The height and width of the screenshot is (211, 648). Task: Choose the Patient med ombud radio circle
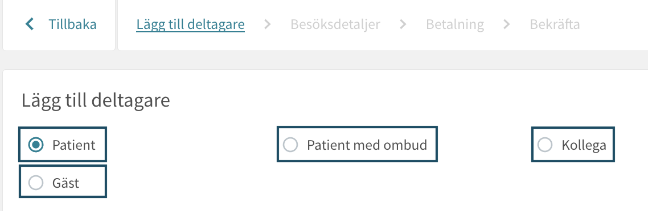290,145
